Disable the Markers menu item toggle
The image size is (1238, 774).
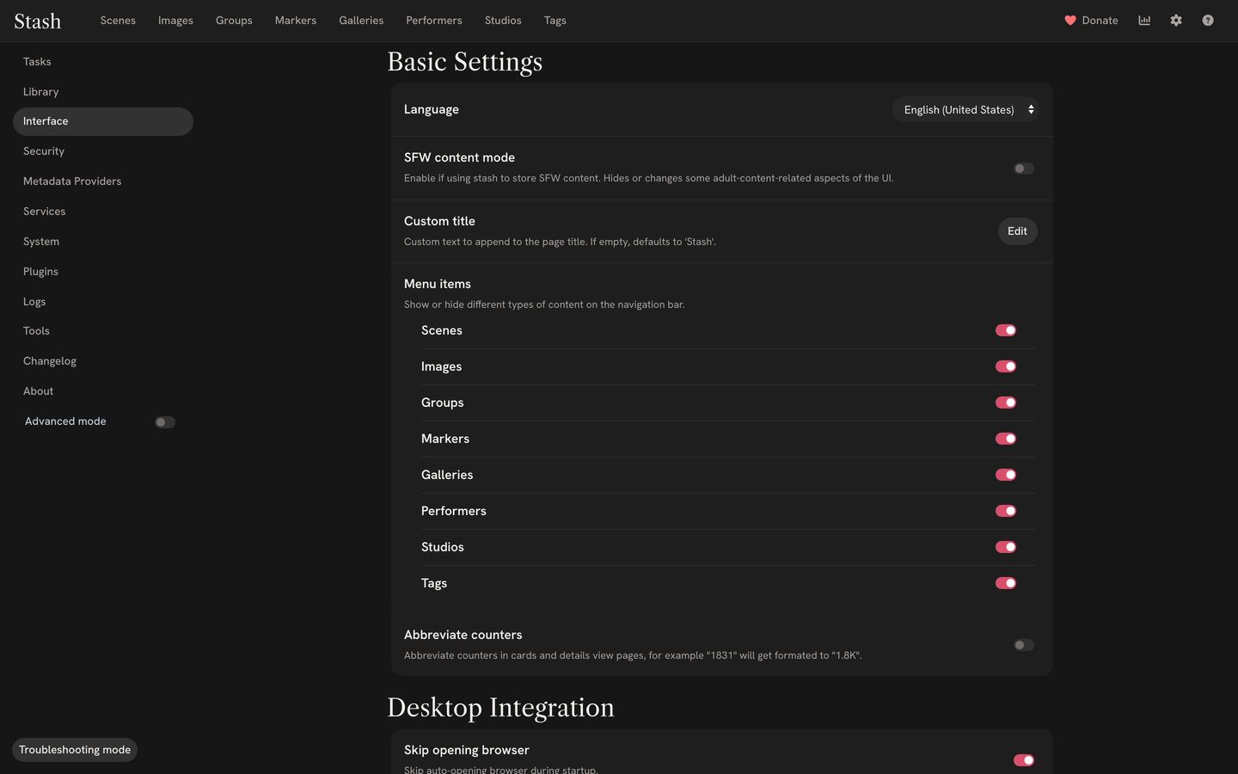click(1006, 439)
